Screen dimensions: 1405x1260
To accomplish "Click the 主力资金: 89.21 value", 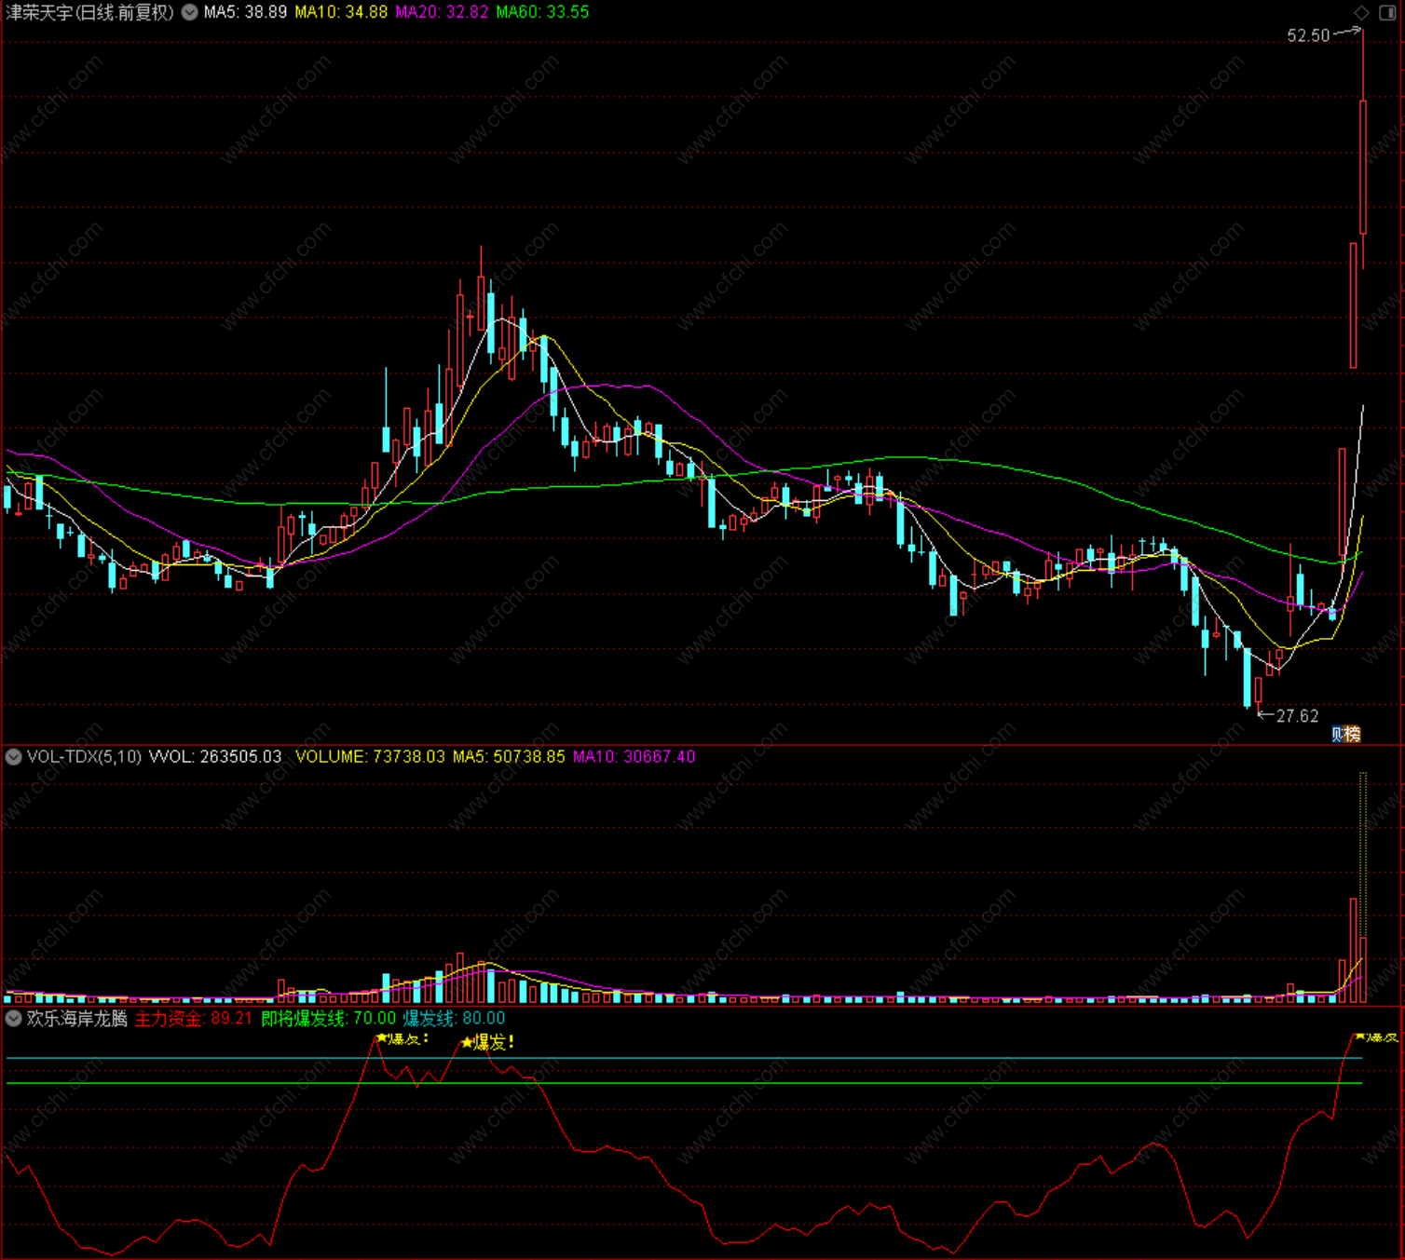I will (194, 1019).
